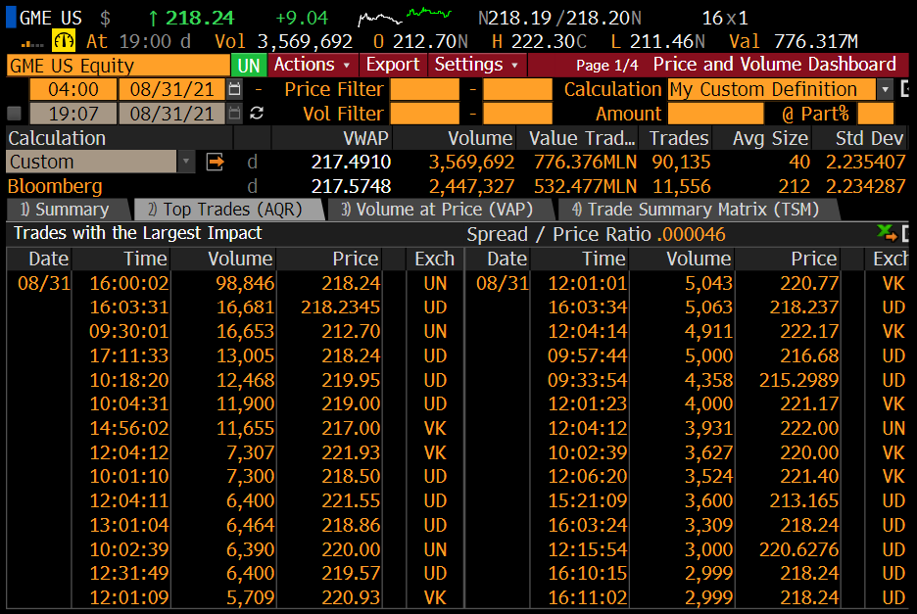Image resolution: width=917 pixels, height=614 pixels.
Task: Click the @ Part% input field
Action: 876,114
